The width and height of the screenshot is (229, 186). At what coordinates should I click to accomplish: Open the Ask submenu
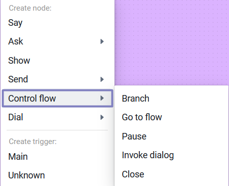point(57,41)
